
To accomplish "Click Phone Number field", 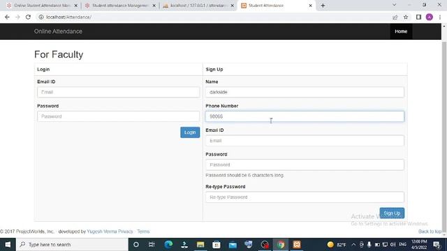I will 305,116.
